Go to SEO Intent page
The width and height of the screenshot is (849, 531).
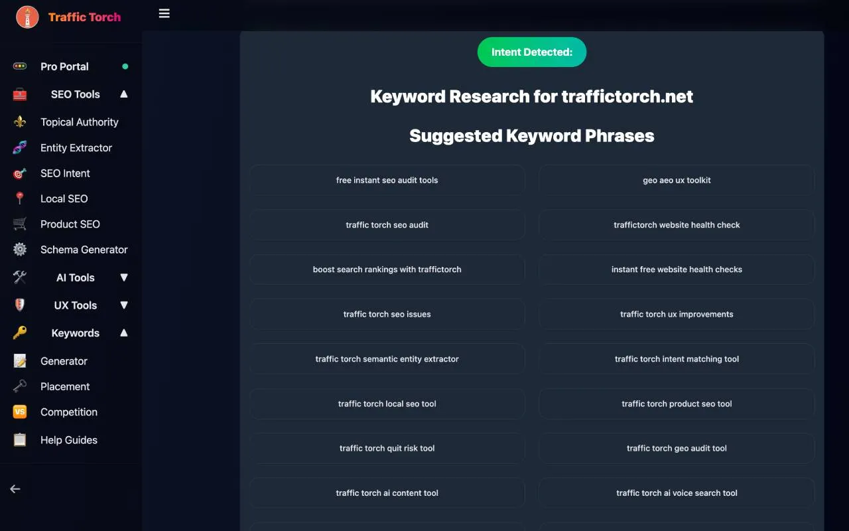pyautogui.click(x=65, y=173)
